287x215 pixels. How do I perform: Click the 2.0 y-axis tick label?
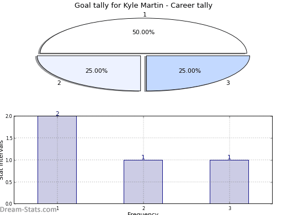9,116
